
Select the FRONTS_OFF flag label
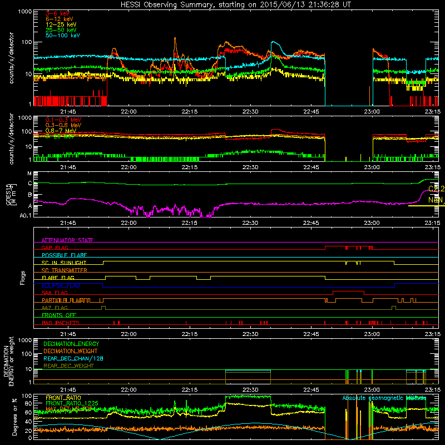point(59,315)
